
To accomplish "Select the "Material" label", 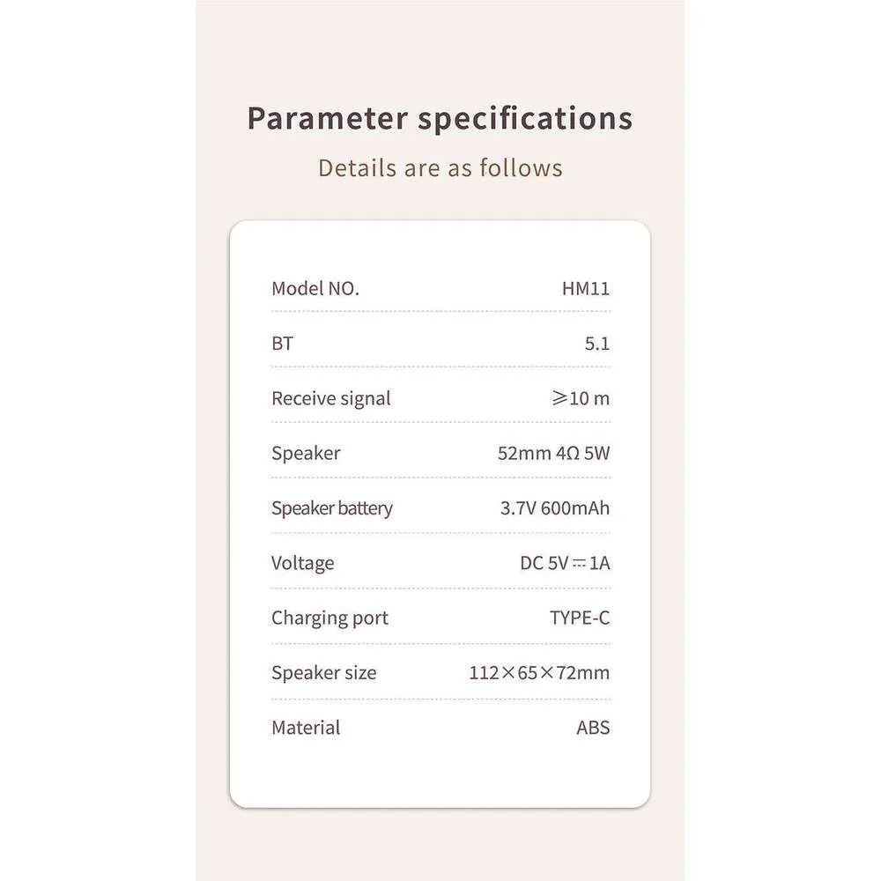I will coord(306,728).
